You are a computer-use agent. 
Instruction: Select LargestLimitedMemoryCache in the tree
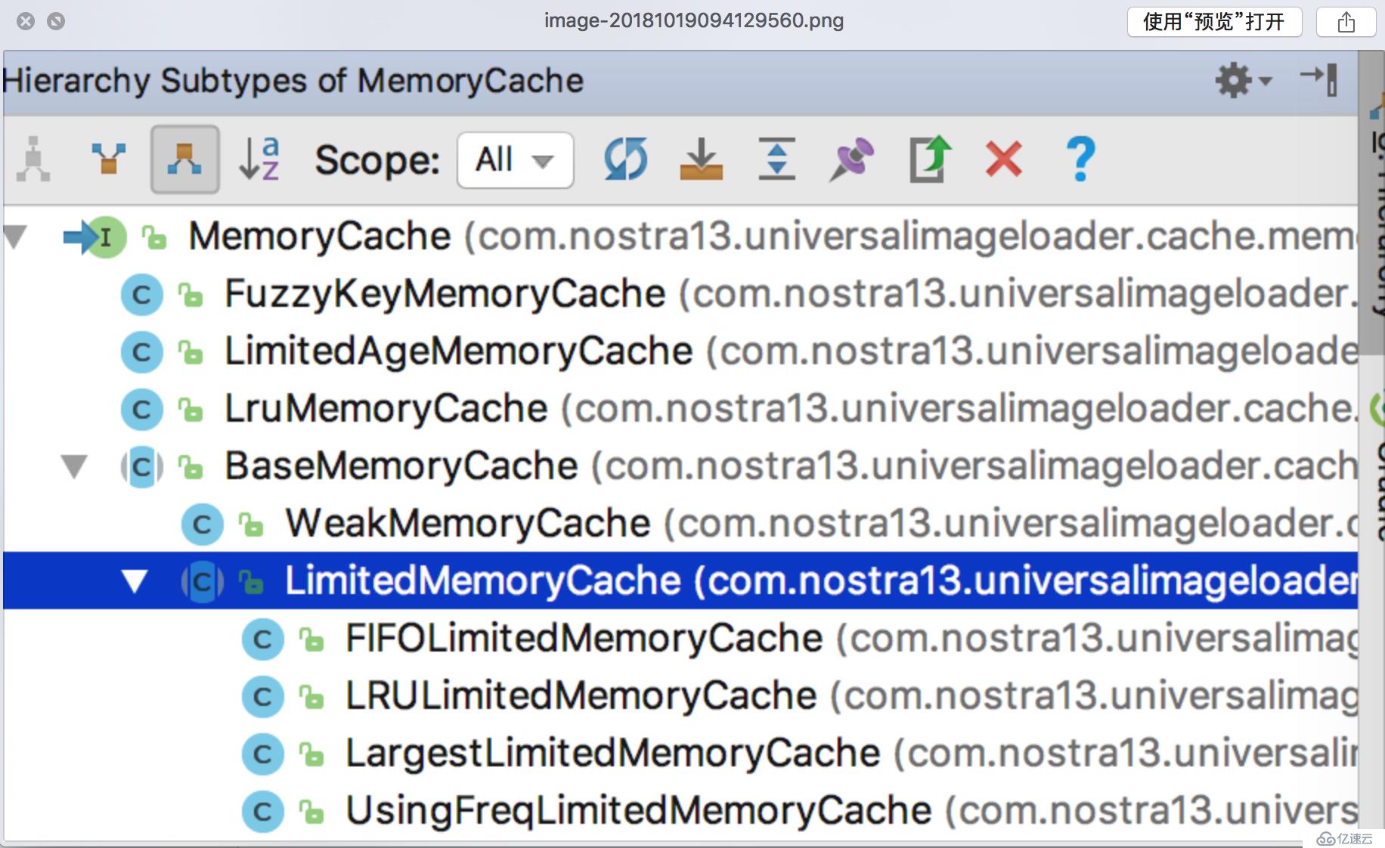click(680, 754)
